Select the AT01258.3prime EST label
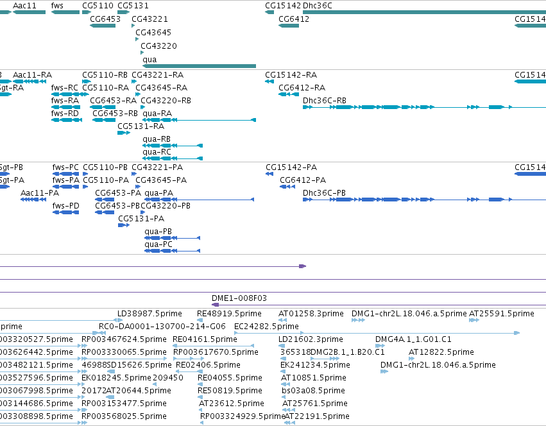This screenshot has height=426, width=546. coord(311,314)
